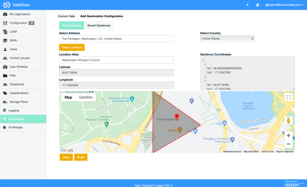Click Report a map error link

(x=285, y=151)
